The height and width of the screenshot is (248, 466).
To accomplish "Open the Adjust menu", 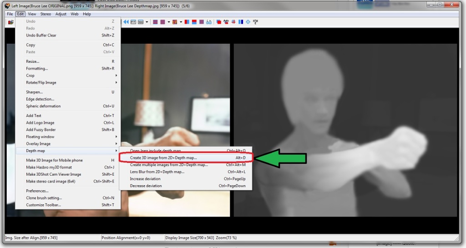I will click(x=61, y=14).
